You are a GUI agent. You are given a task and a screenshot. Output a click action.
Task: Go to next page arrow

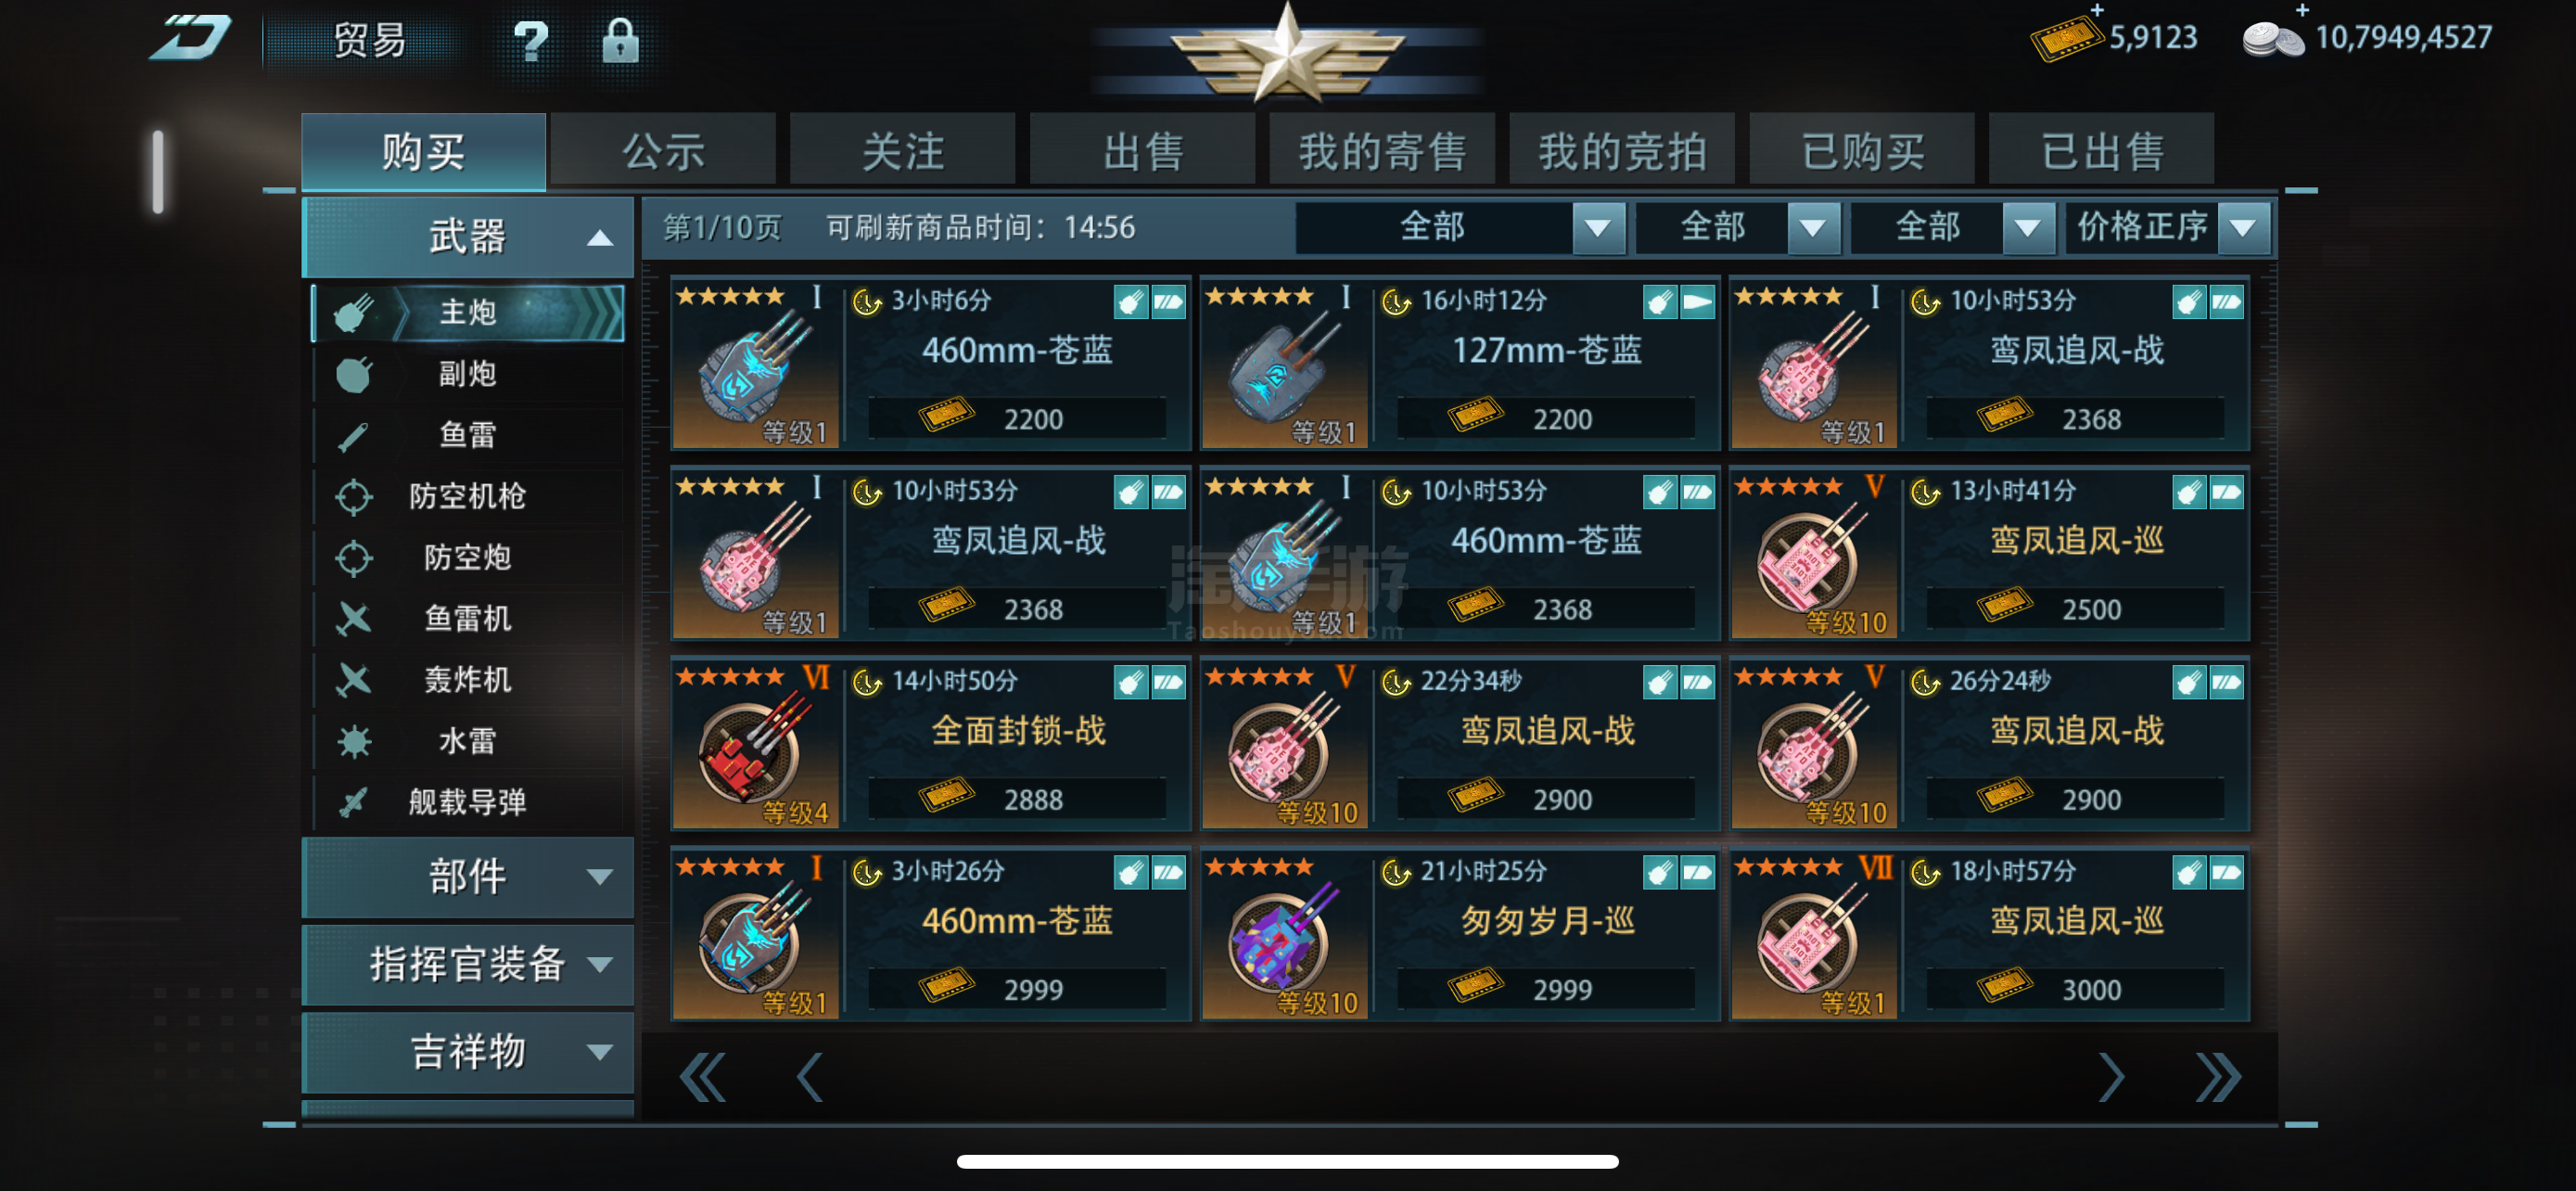tap(2111, 1077)
